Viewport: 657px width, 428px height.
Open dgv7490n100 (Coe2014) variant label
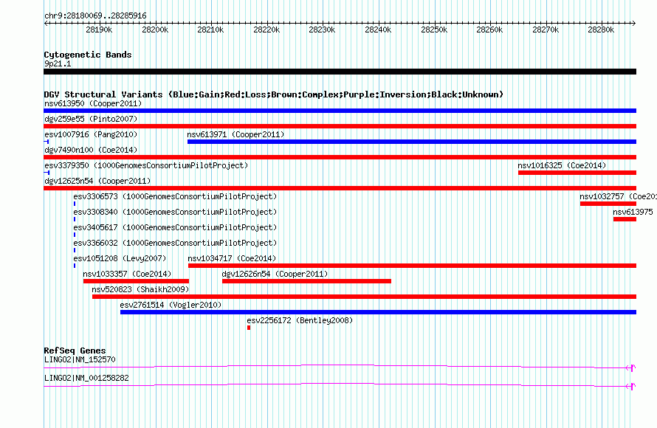[91, 150]
